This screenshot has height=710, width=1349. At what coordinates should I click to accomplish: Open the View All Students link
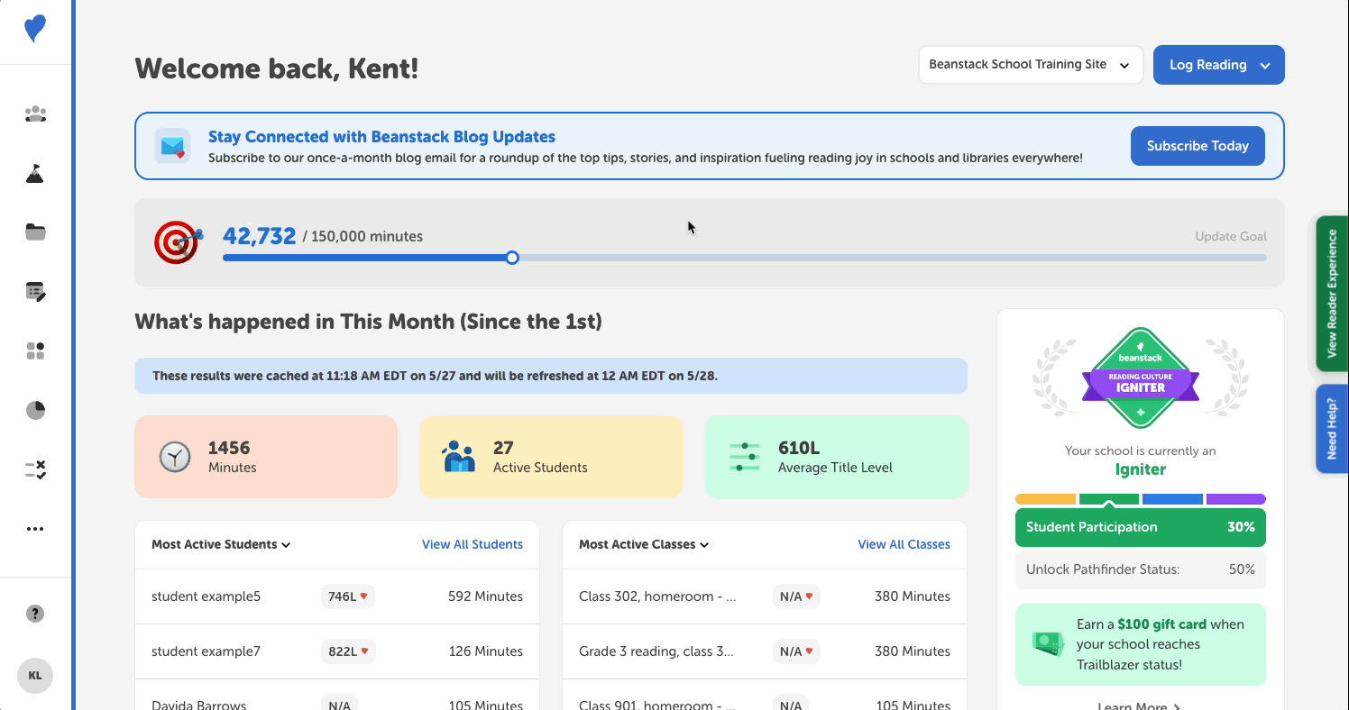[473, 544]
